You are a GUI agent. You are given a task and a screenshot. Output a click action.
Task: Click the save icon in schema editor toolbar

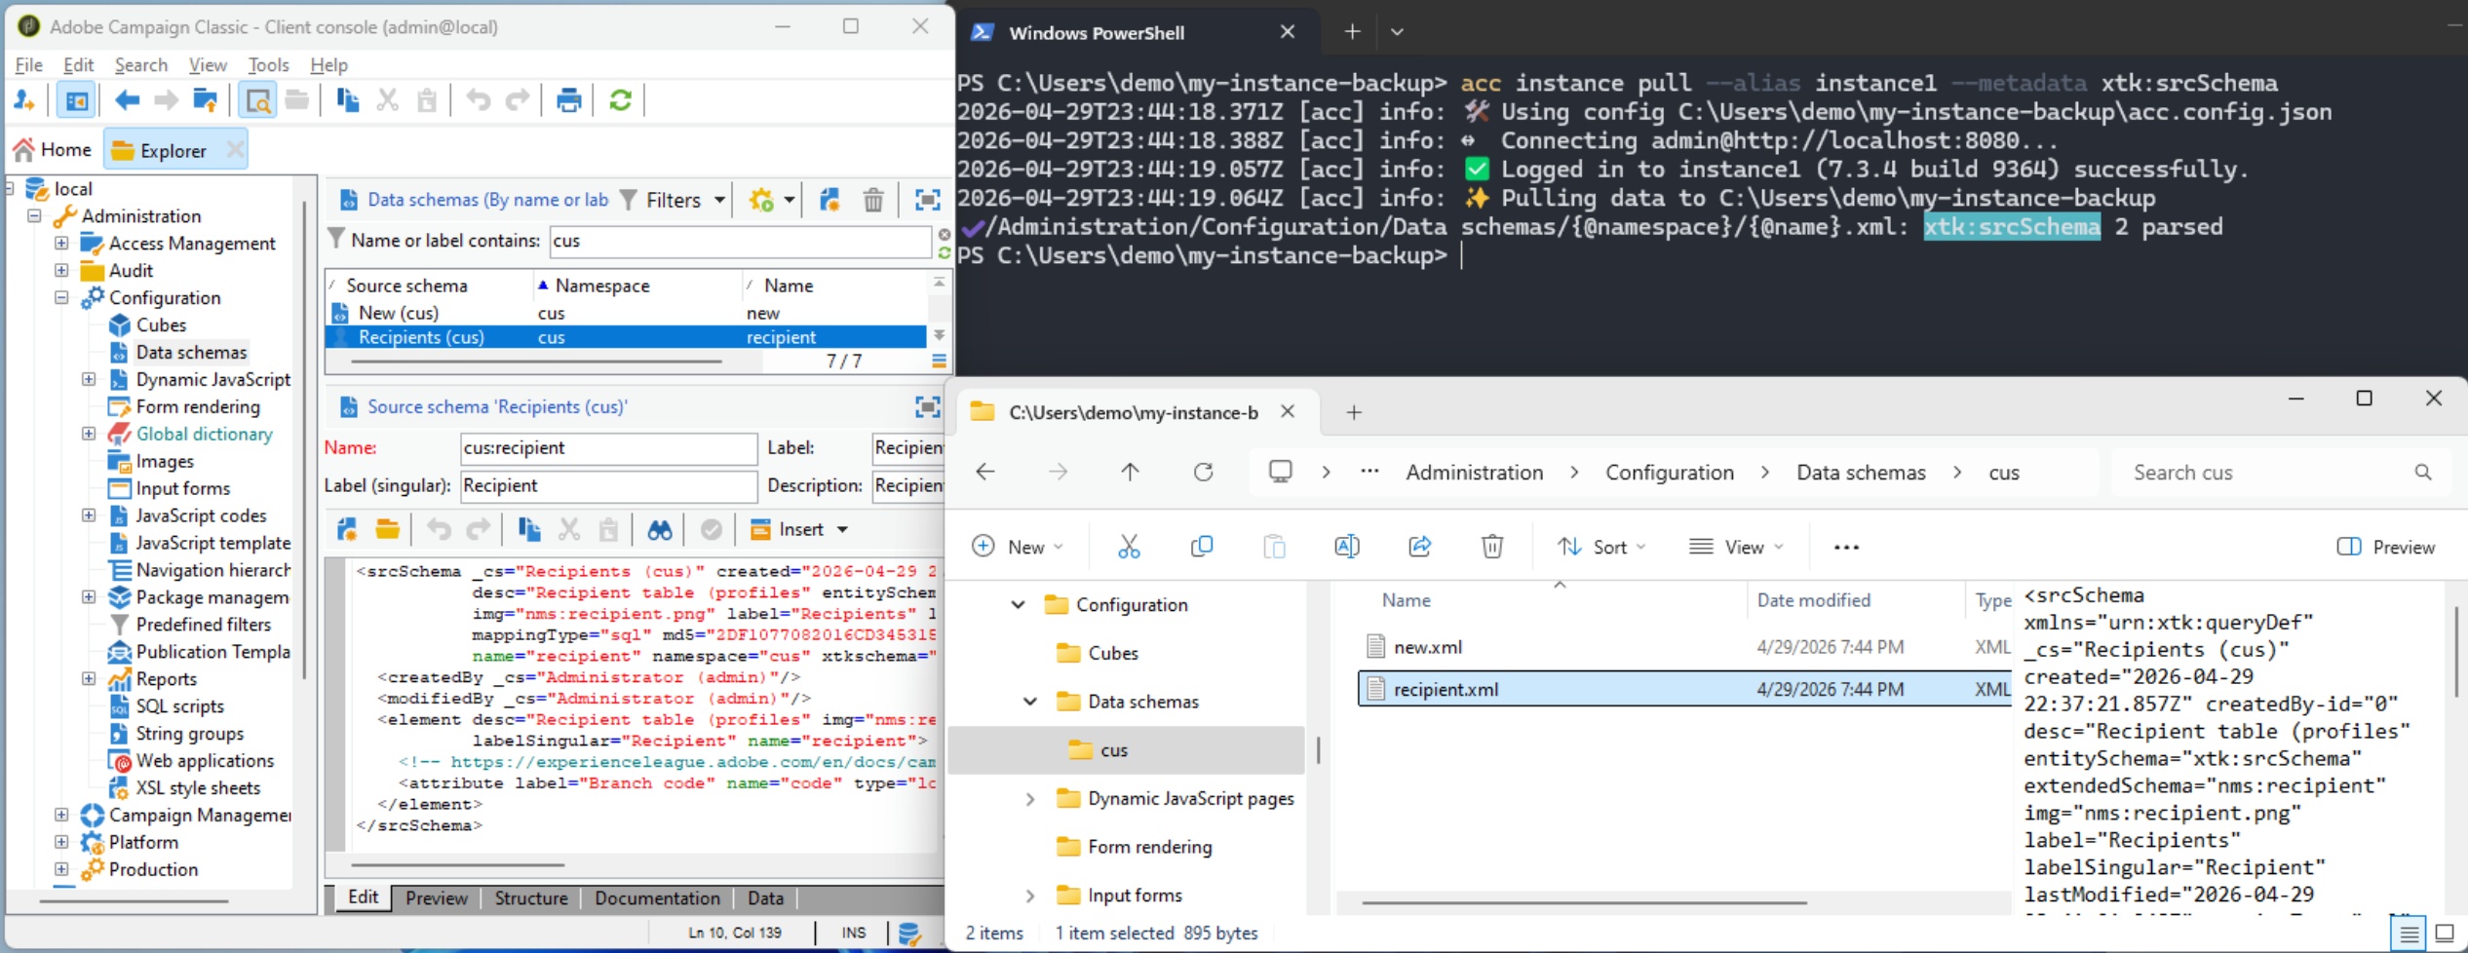[347, 529]
